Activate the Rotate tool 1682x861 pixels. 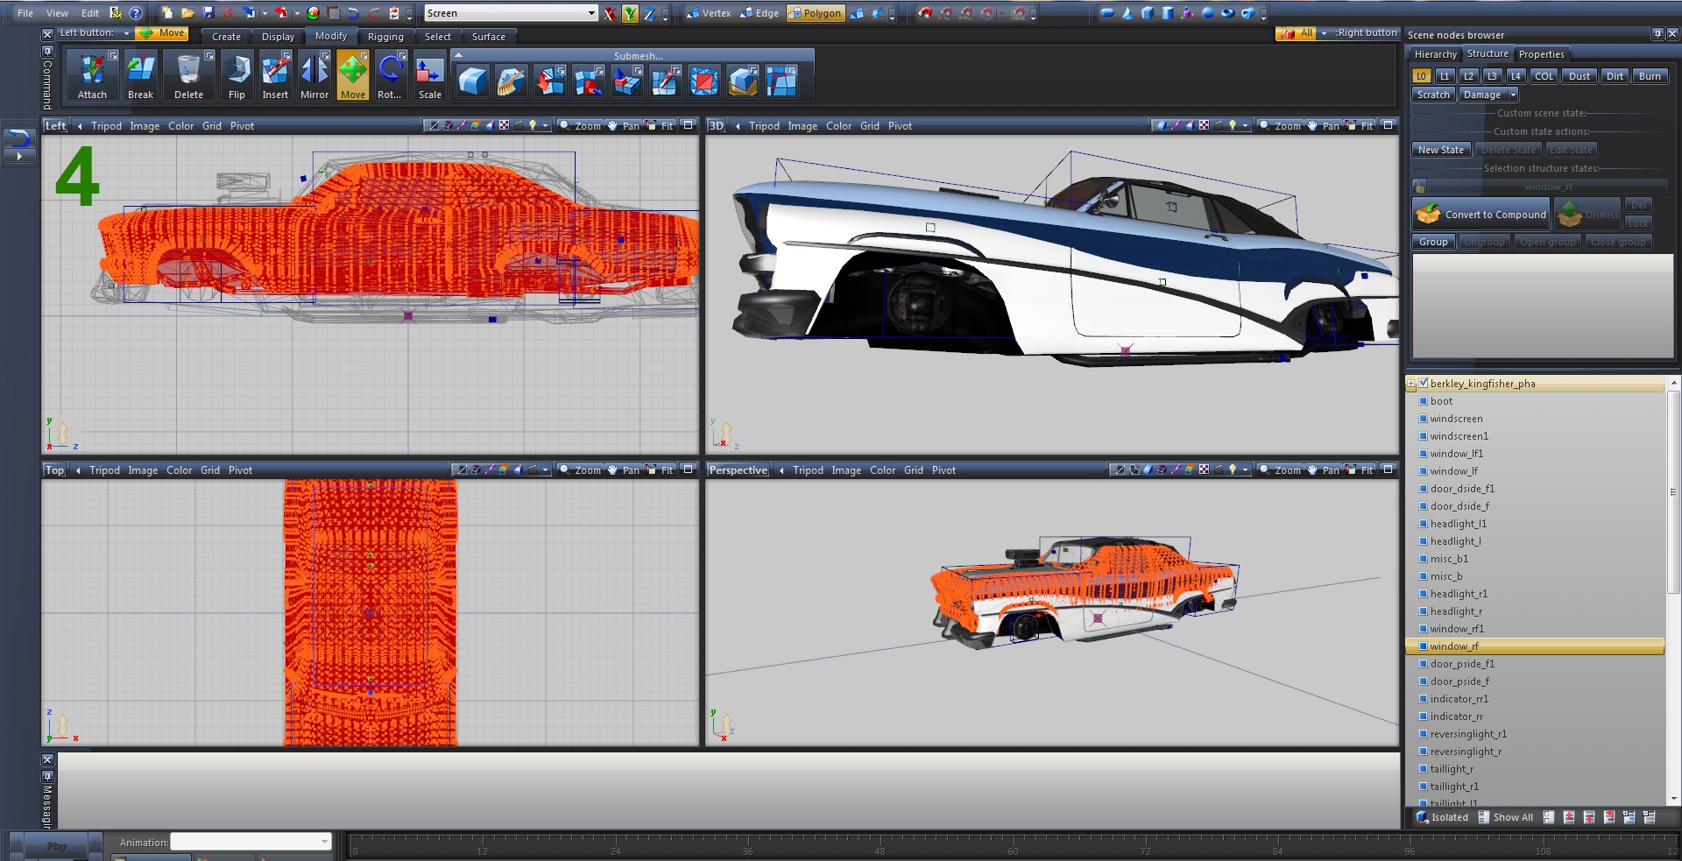(x=390, y=75)
